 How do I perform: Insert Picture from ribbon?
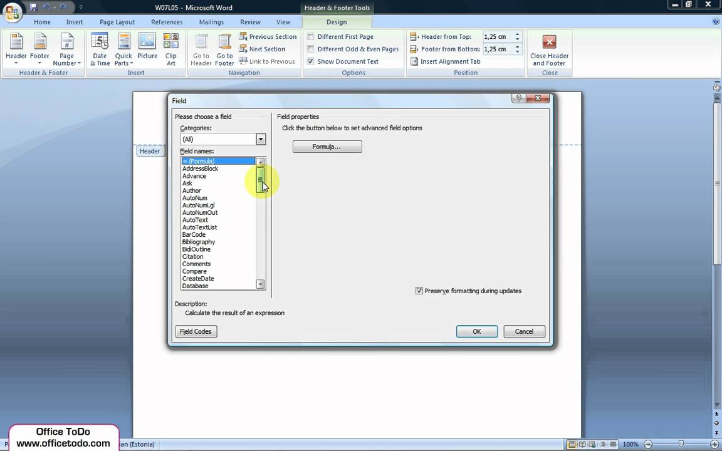pyautogui.click(x=147, y=46)
